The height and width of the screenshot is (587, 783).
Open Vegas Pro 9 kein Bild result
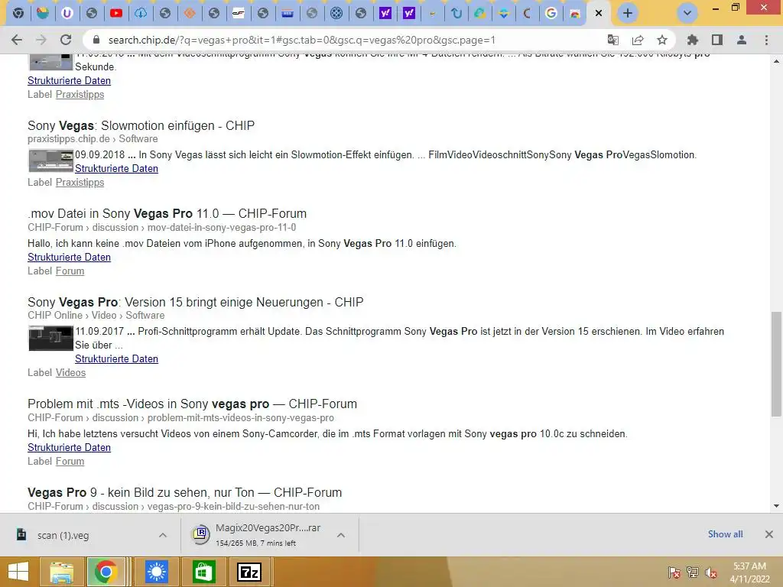coord(185,492)
